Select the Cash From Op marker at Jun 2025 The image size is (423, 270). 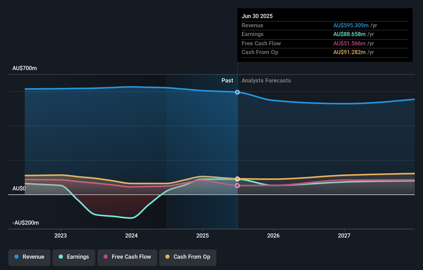coord(237,179)
